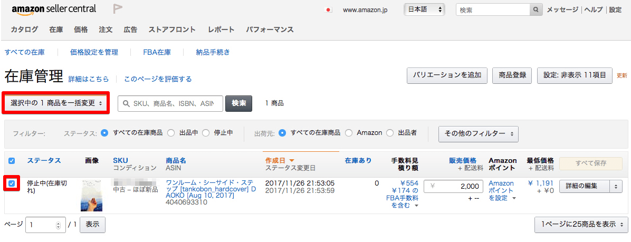Click the バリエーションを追加 button
Image resolution: width=631 pixels, height=242 pixels.
click(447, 75)
